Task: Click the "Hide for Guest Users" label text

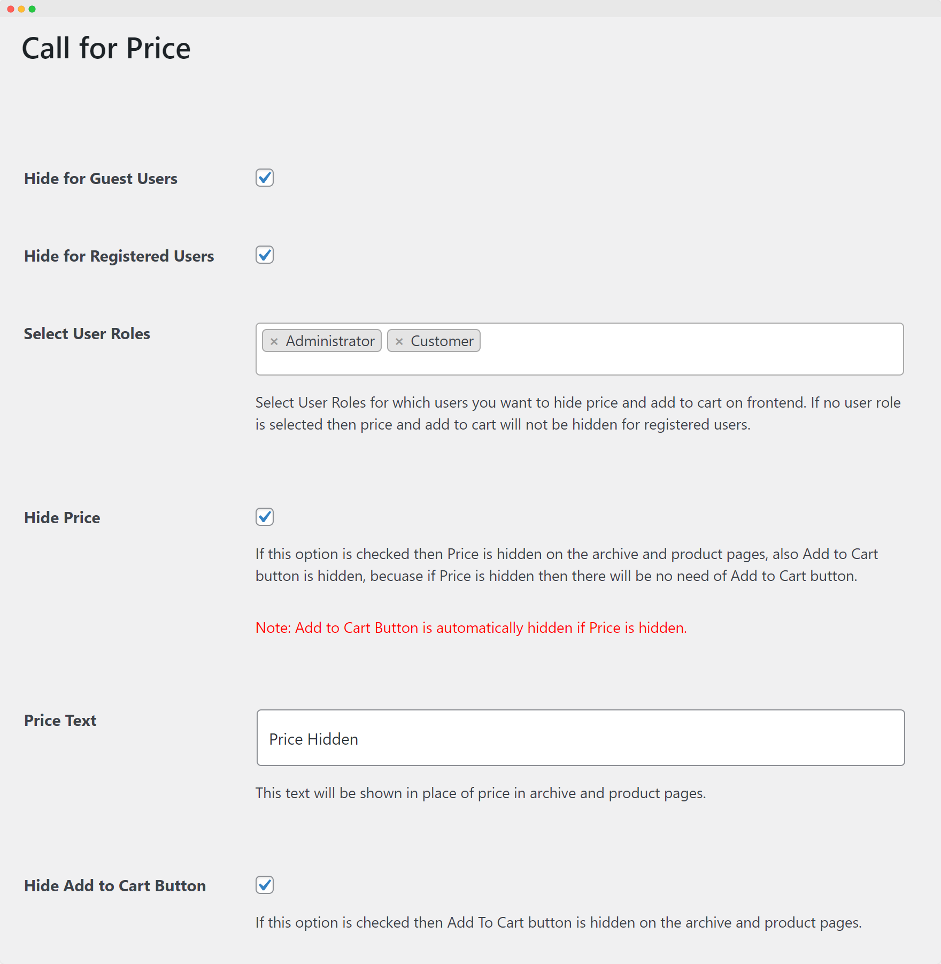Action: tap(101, 179)
